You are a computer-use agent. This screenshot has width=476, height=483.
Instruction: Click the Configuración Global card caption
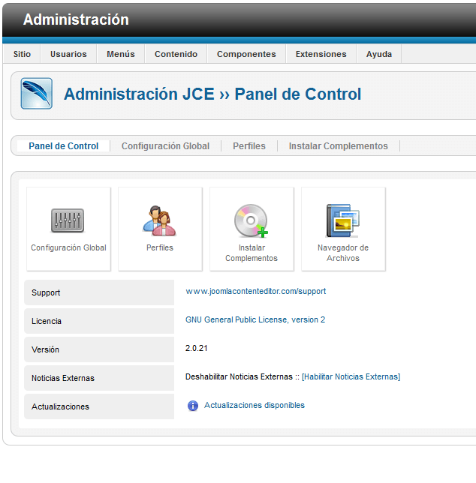click(68, 247)
